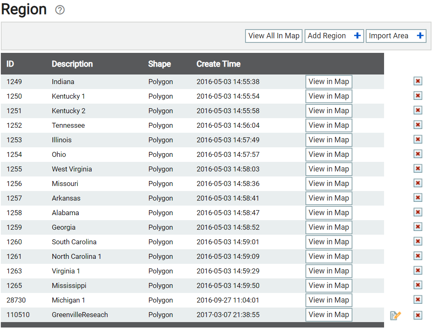Select create time 2016-05-03 14:55:38
Screen dimensions: 434x330
click(228, 82)
